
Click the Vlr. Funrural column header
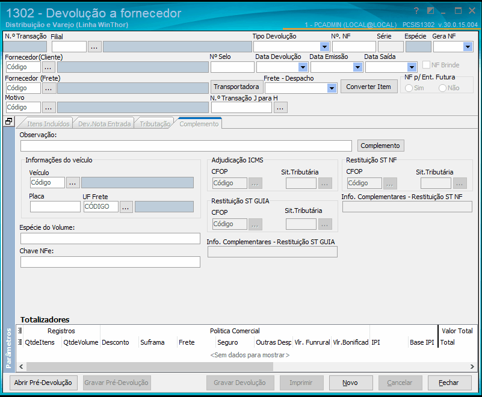pyautogui.click(x=312, y=342)
